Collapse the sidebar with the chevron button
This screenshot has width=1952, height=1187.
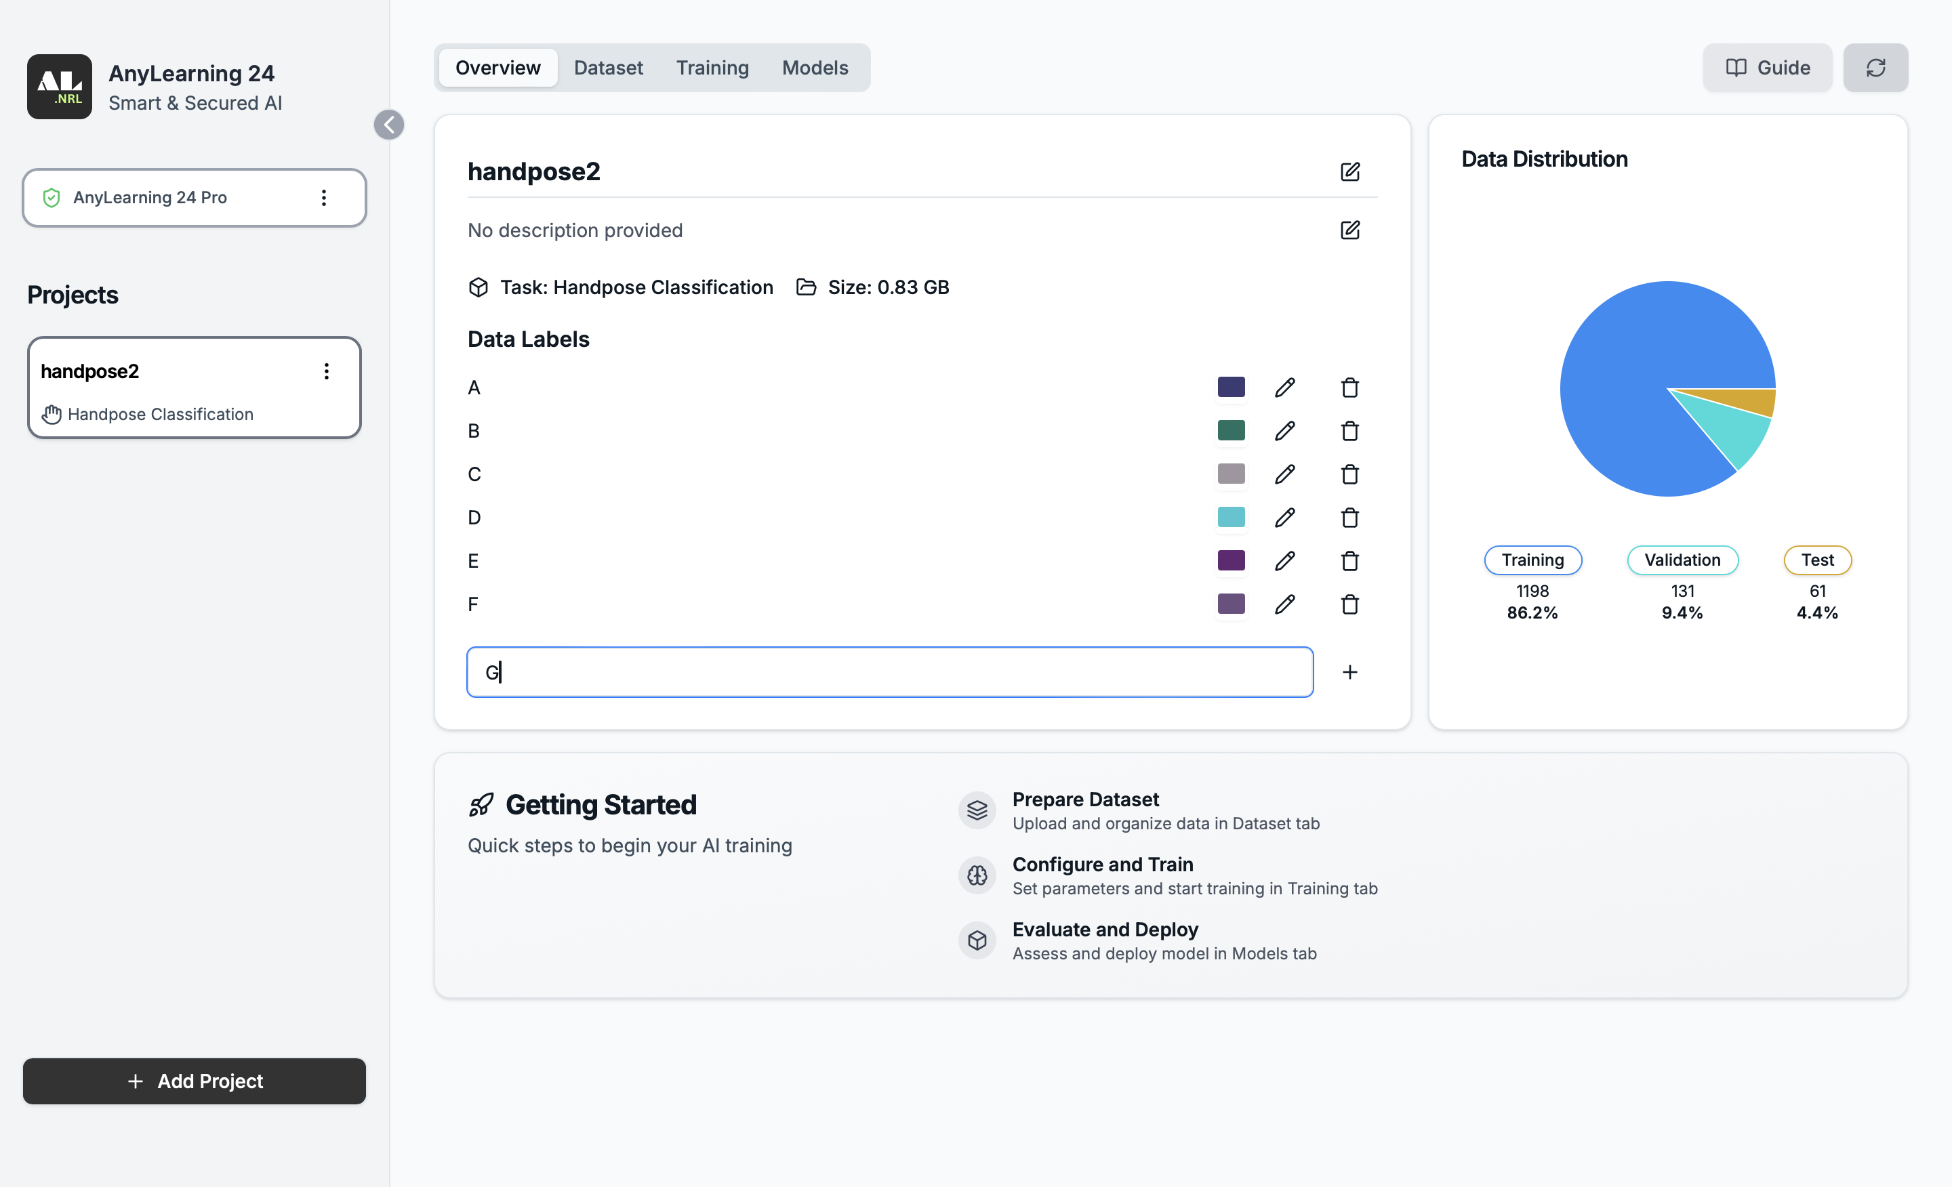[389, 124]
